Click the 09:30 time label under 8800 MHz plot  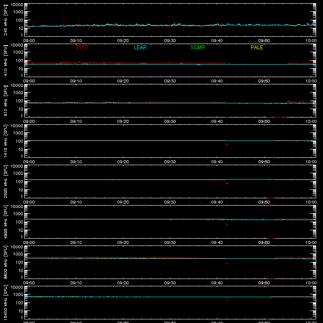(x=170, y=283)
